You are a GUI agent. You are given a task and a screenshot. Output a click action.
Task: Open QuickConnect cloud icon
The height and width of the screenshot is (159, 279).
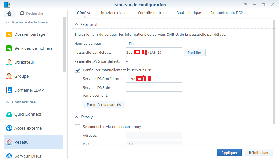tap(9, 114)
